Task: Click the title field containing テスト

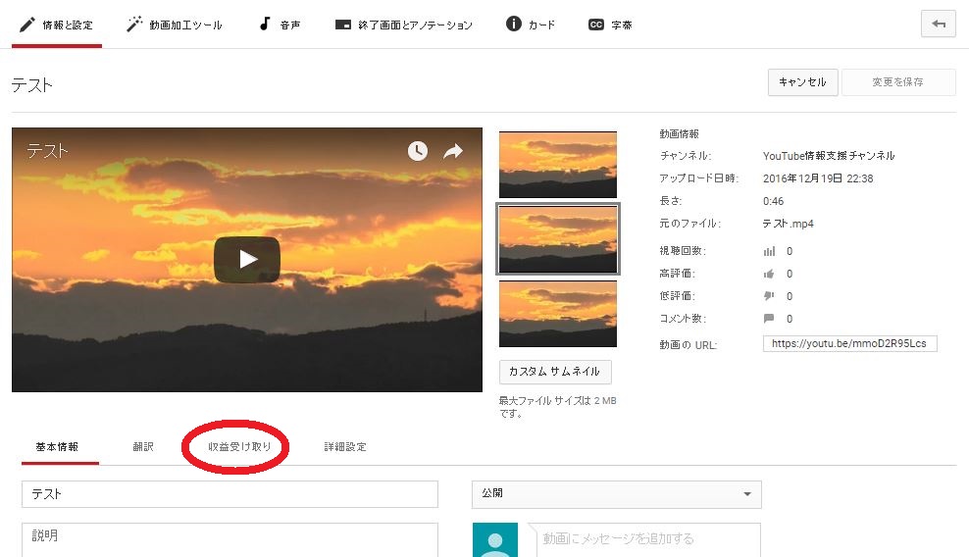Action: click(x=229, y=494)
